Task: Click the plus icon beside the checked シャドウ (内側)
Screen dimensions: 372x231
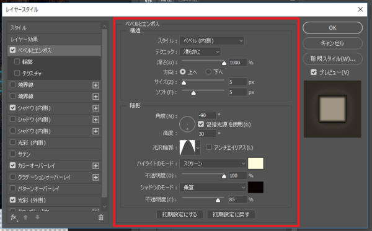Action: click(x=96, y=108)
